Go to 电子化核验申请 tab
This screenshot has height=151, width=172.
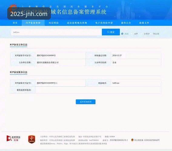click(104, 23)
